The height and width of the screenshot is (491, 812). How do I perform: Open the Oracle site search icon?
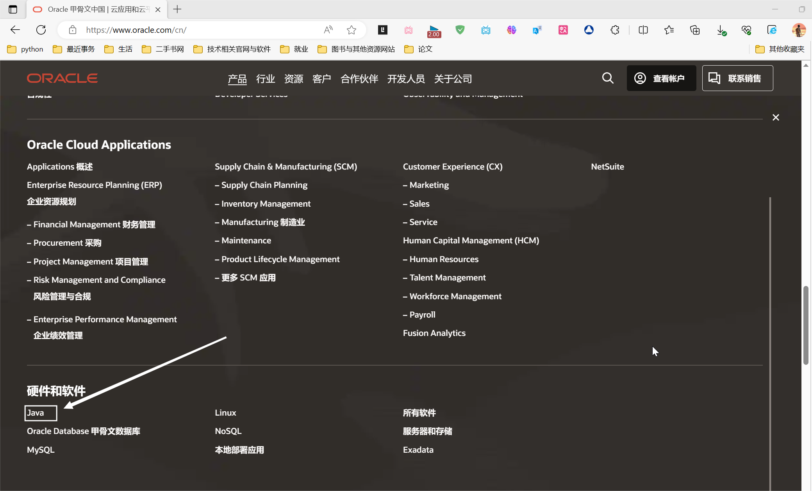[608, 78]
